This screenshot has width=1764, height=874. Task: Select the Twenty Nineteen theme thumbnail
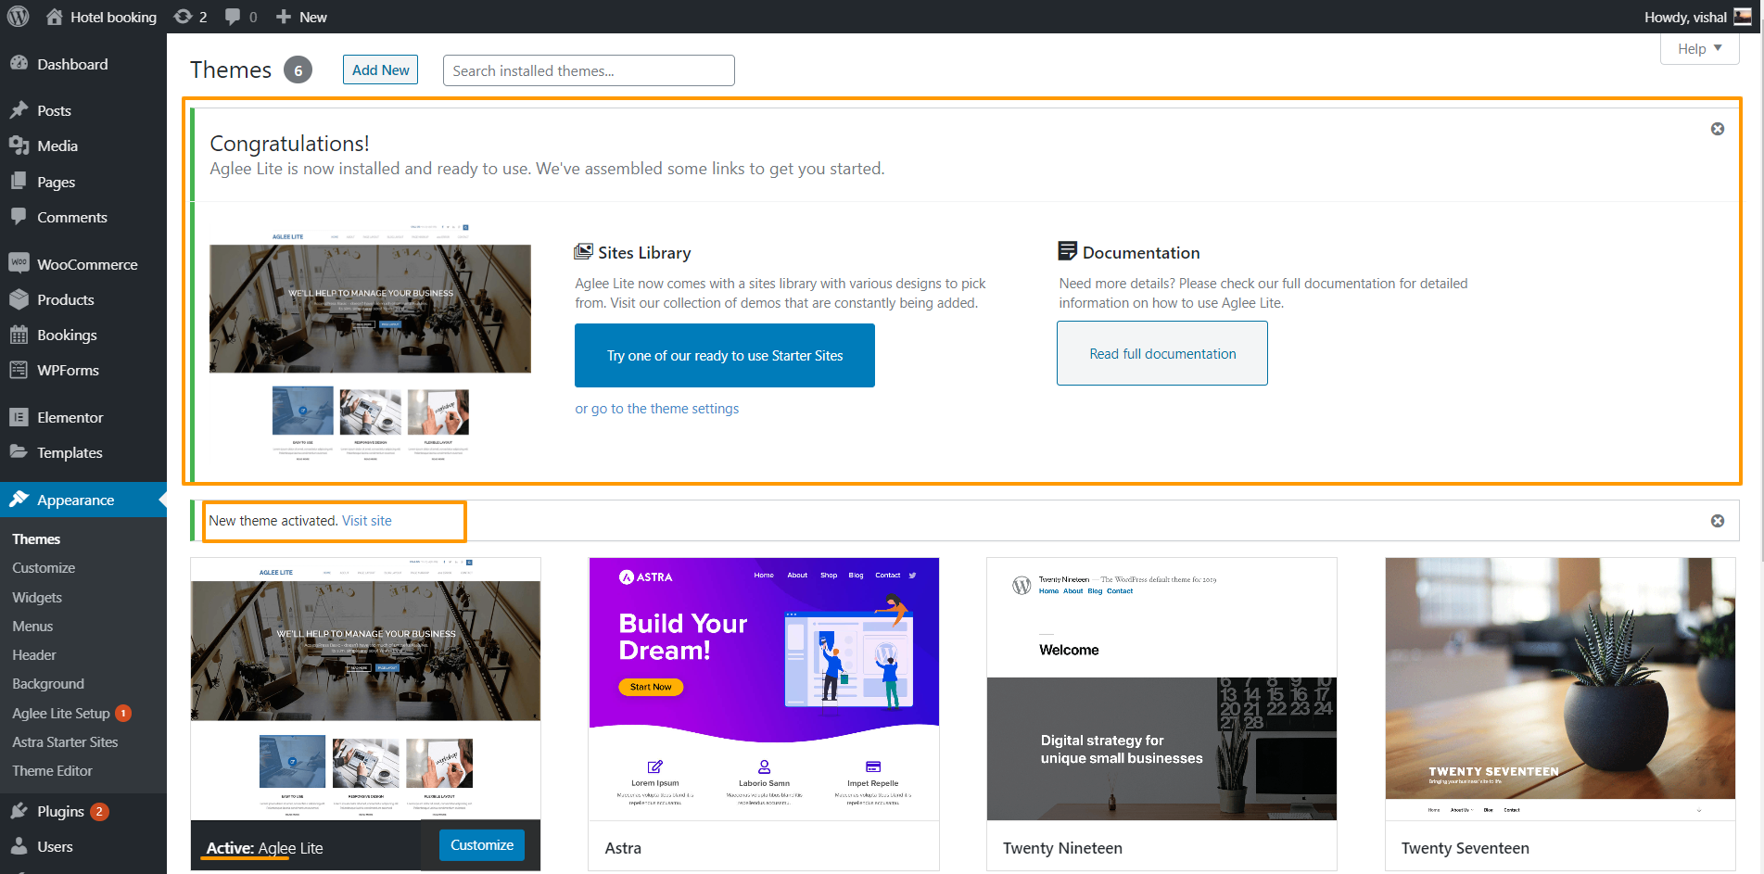pos(1161,689)
